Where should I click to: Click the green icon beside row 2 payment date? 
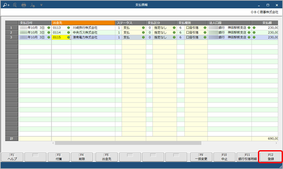coord(49,32)
